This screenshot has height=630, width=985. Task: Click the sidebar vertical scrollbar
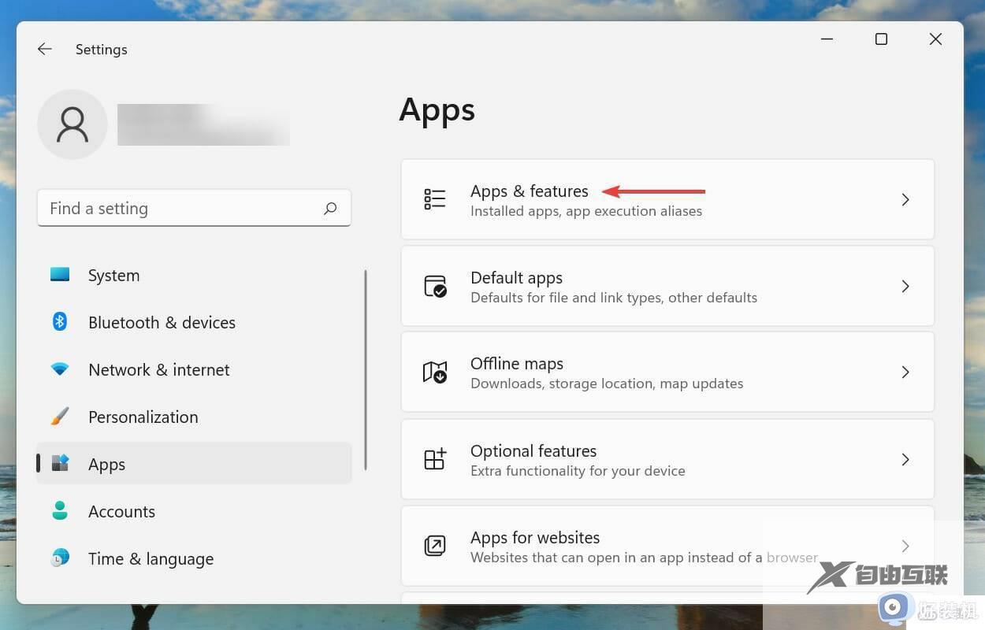coord(365,370)
